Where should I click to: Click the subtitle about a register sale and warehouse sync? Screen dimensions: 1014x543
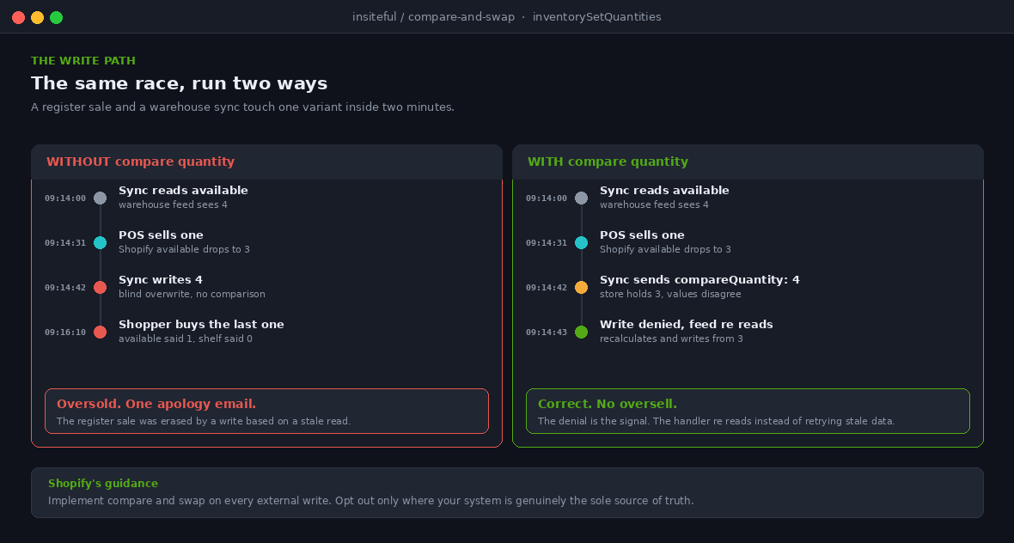click(x=242, y=107)
